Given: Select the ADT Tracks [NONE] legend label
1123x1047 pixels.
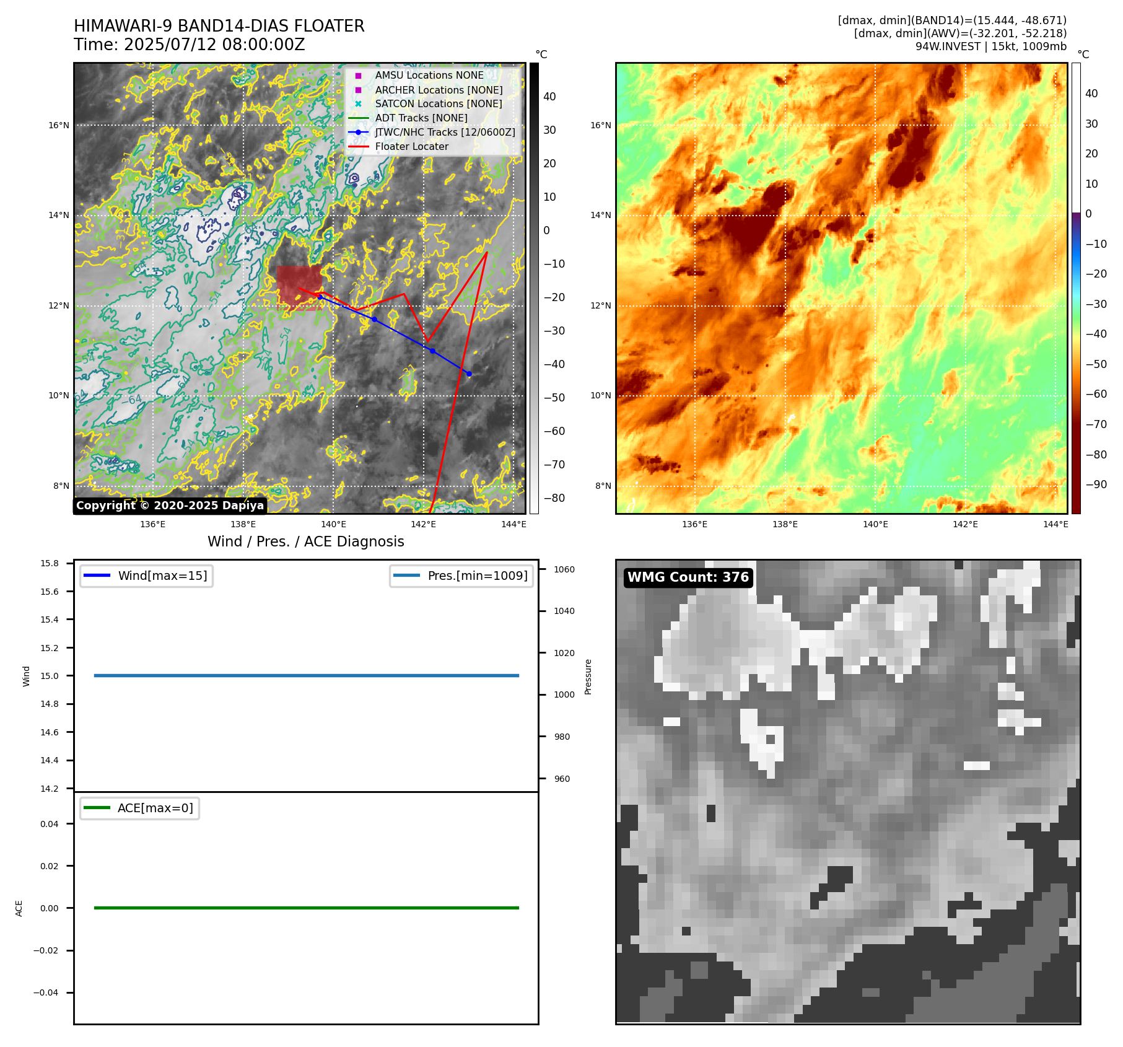Looking at the screenshot, I should [x=421, y=118].
